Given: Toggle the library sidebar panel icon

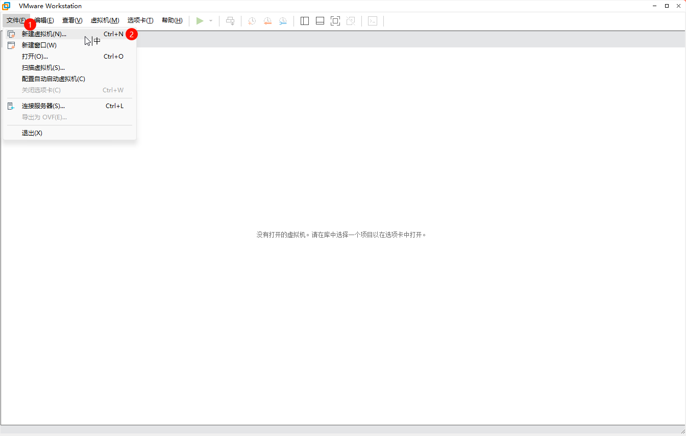Looking at the screenshot, I should (305, 21).
